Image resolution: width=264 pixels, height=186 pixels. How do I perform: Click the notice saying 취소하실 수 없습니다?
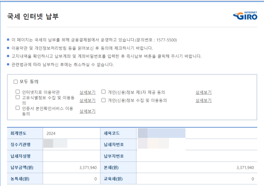pos(62,65)
